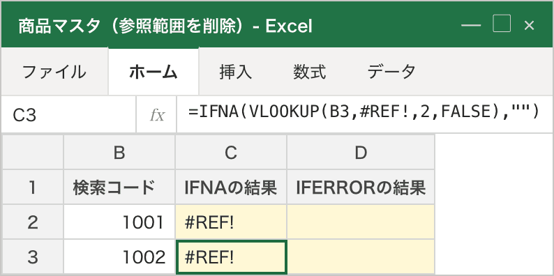
Task: Select empty cell D2
Action: [x=361, y=222]
